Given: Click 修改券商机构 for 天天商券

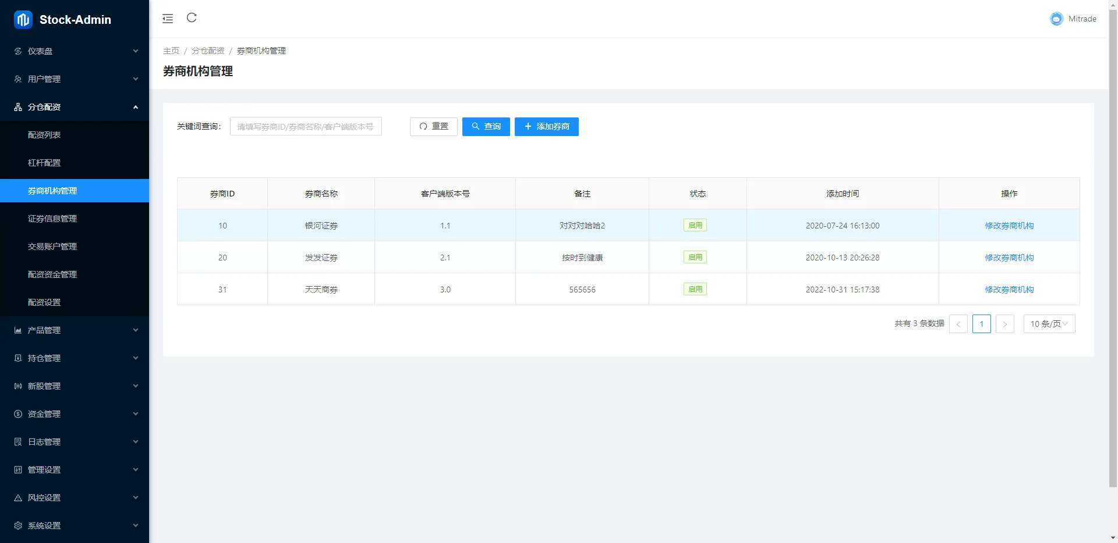Looking at the screenshot, I should (x=1009, y=290).
